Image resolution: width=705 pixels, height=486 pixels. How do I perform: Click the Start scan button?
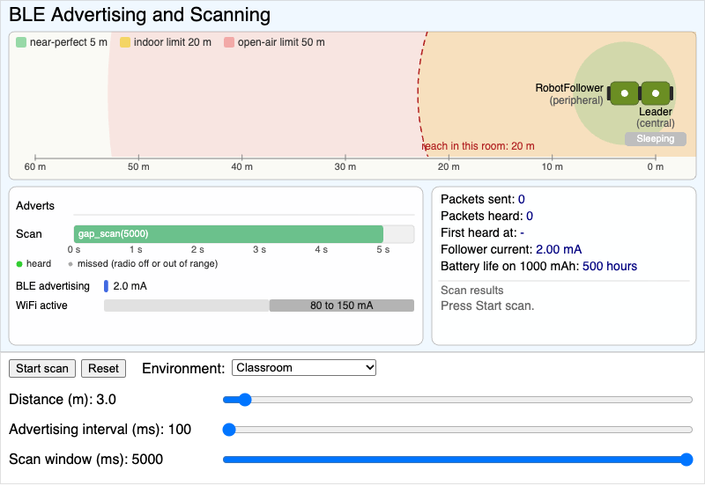coord(42,368)
